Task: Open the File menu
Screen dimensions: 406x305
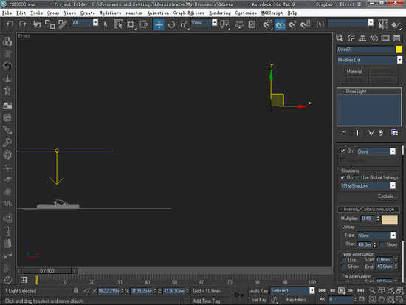Action: 7,13
